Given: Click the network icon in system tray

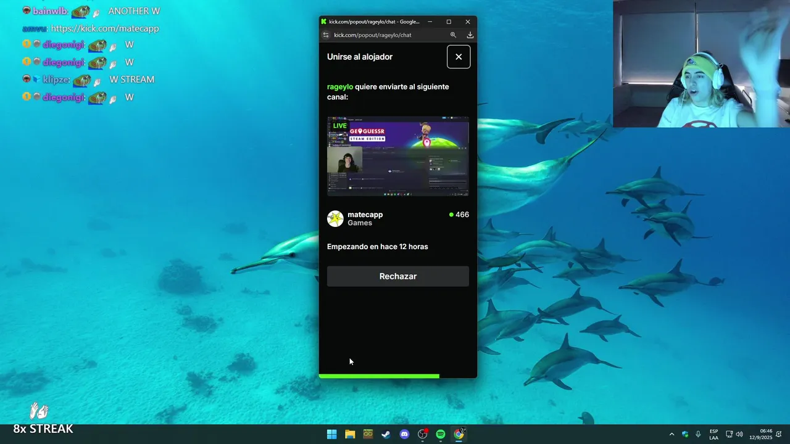Looking at the screenshot, I should [729, 434].
